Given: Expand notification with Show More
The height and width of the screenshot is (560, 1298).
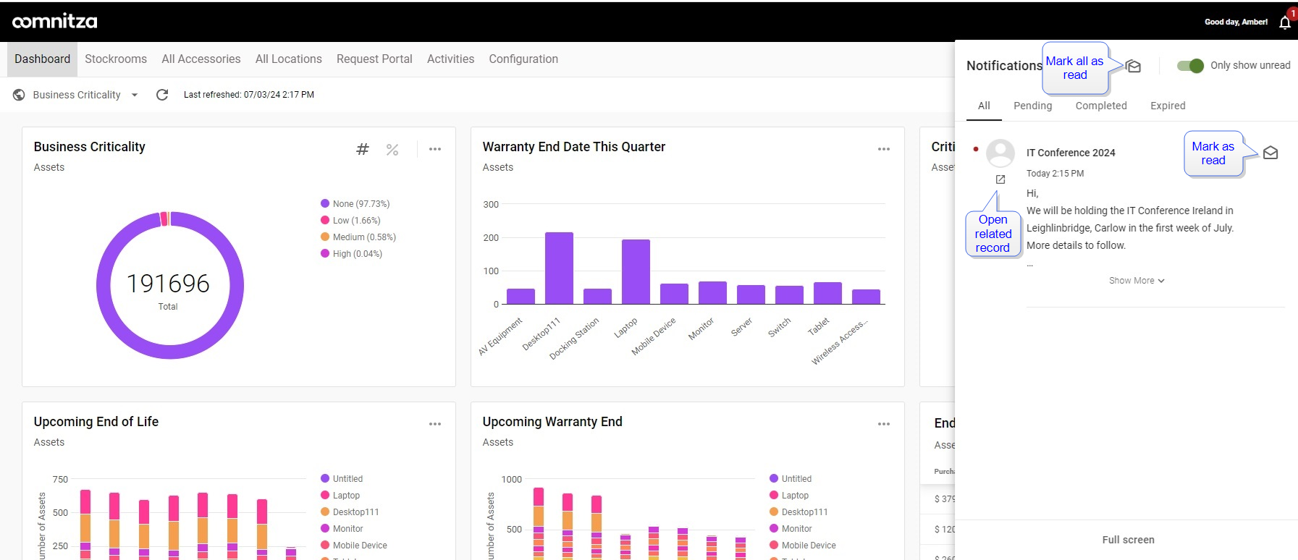Looking at the screenshot, I should [x=1137, y=281].
